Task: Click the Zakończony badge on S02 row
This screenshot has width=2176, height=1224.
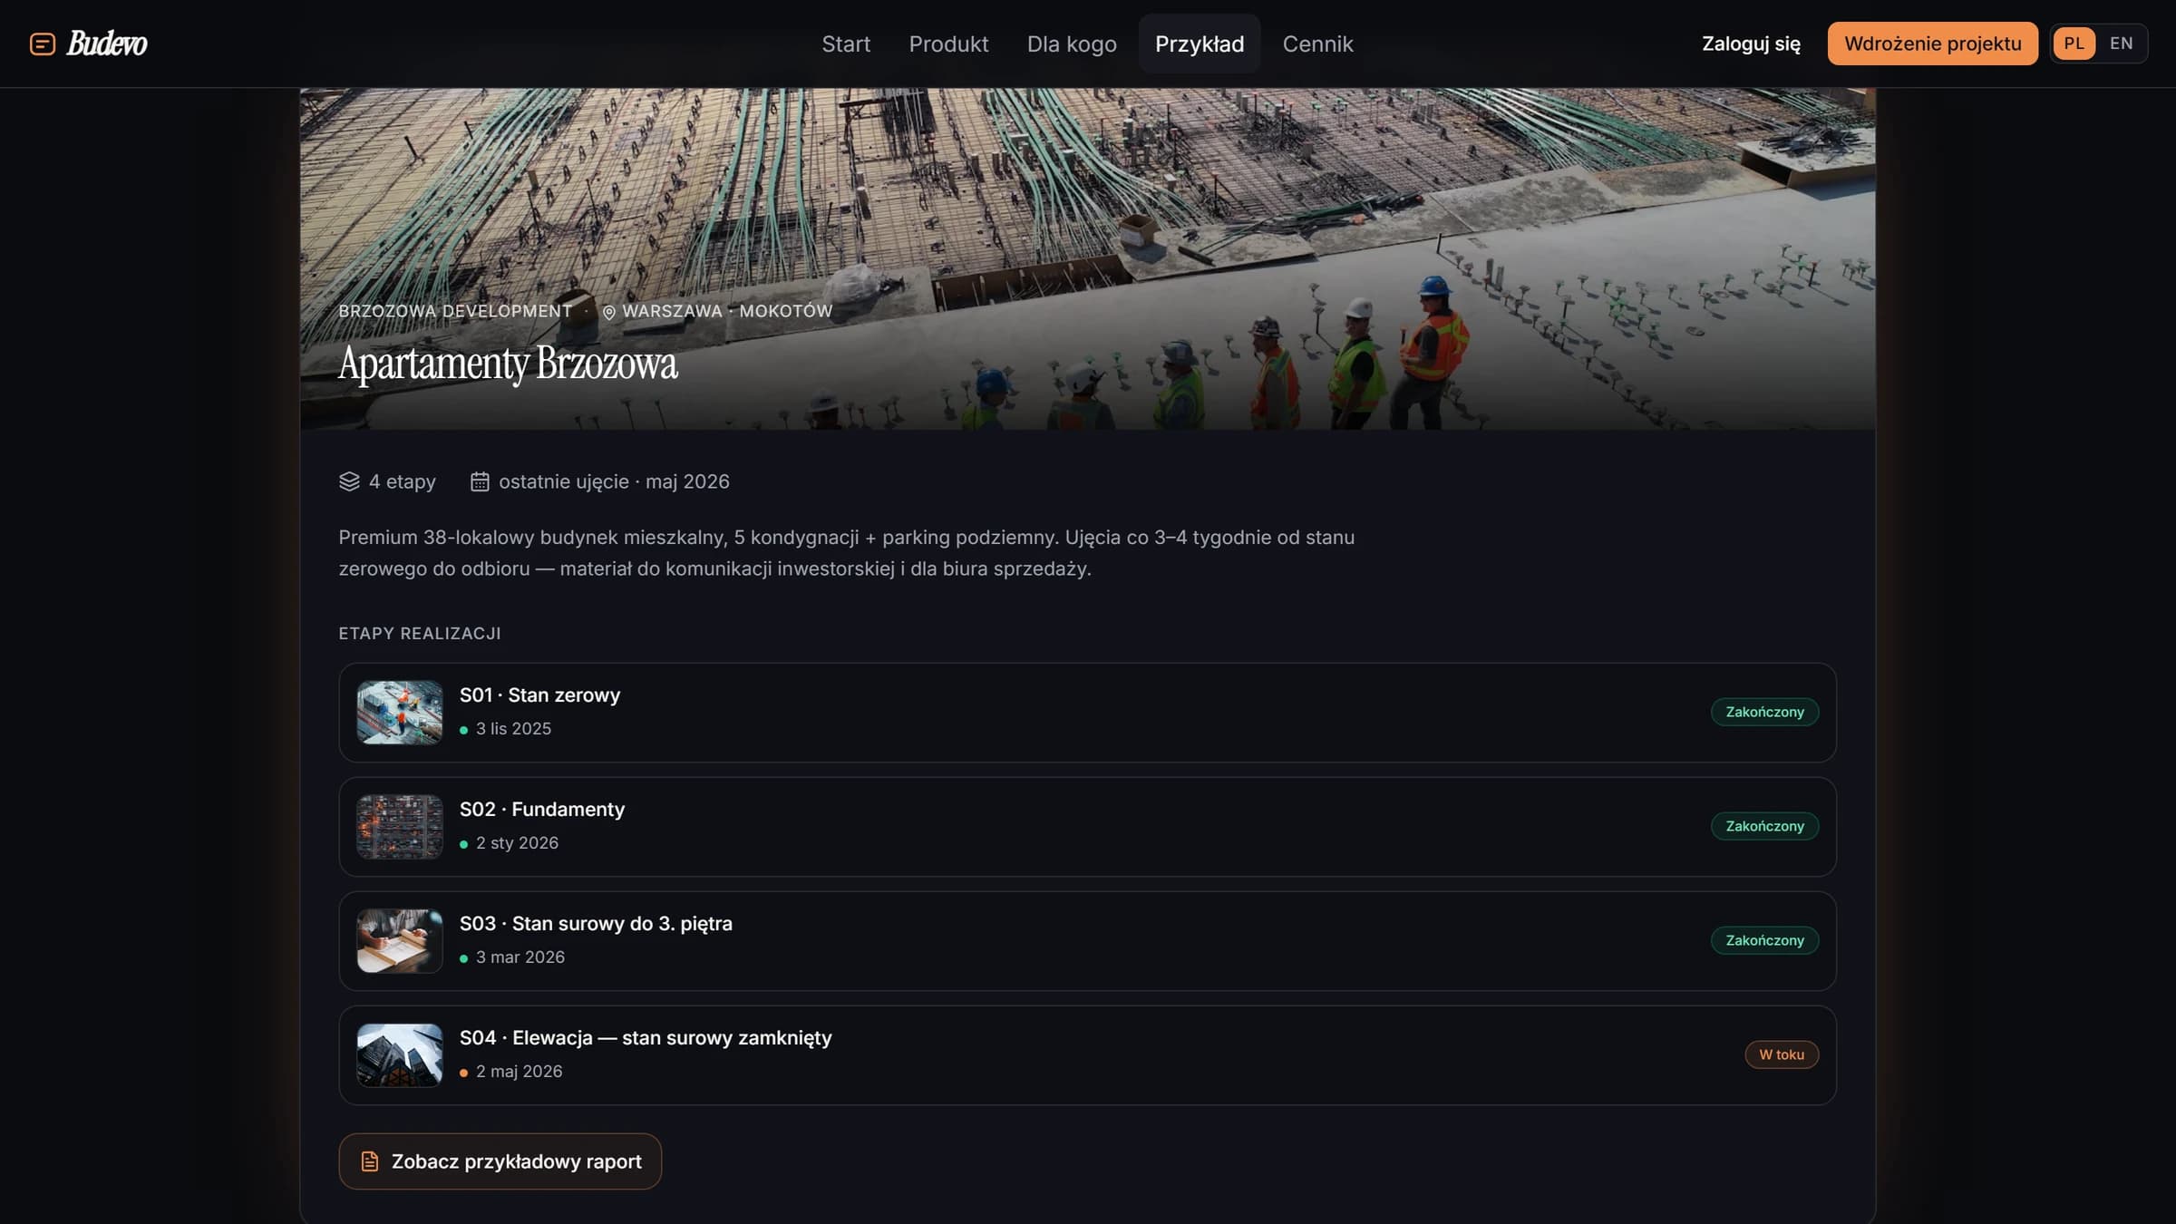Action: (1764, 827)
